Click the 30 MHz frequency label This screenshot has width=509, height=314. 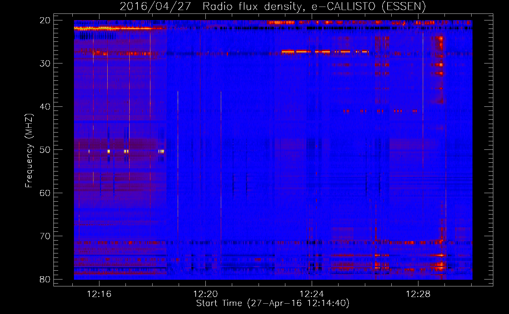pos(45,63)
